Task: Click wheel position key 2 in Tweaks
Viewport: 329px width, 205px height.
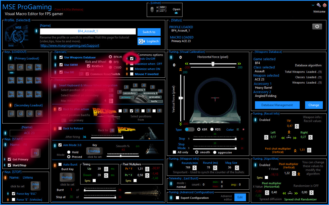Action: [x=126, y=87]
